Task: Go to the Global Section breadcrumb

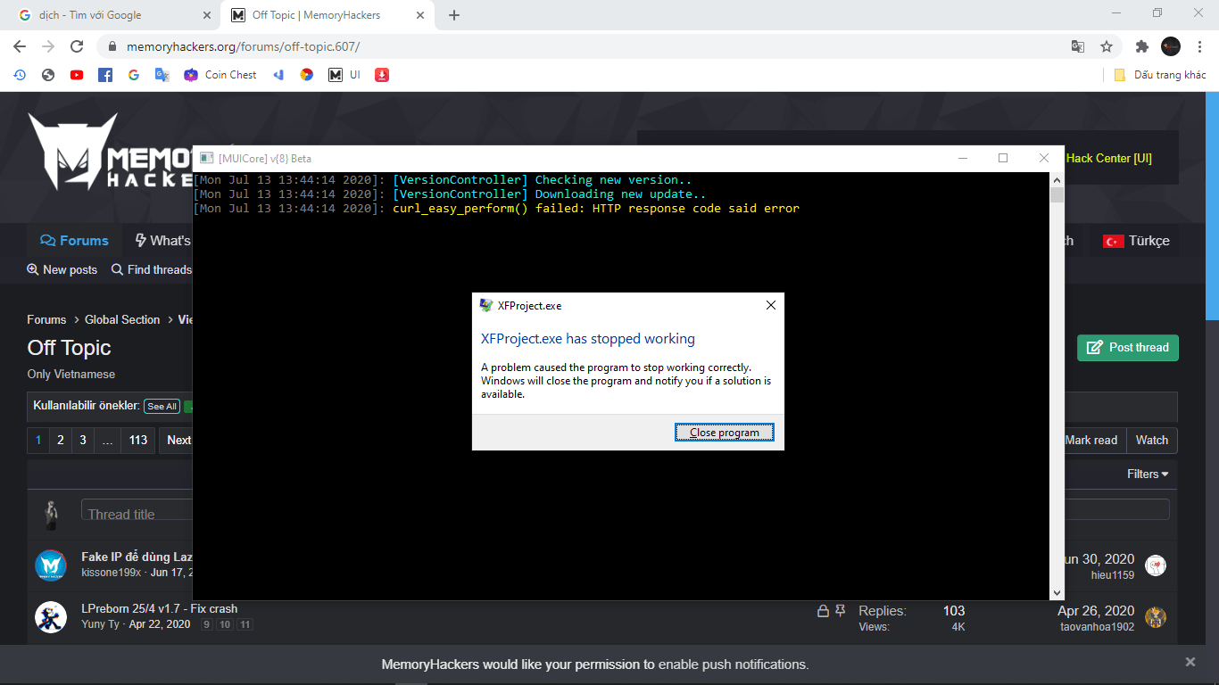Action: coord(122,319)
